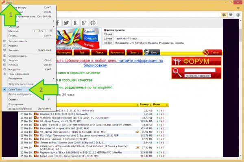Image resolution: width=244 pixels, height=162 pixels.
Task: Click the heart bookmark icon in address bar
Action: [x=231, y=15]
